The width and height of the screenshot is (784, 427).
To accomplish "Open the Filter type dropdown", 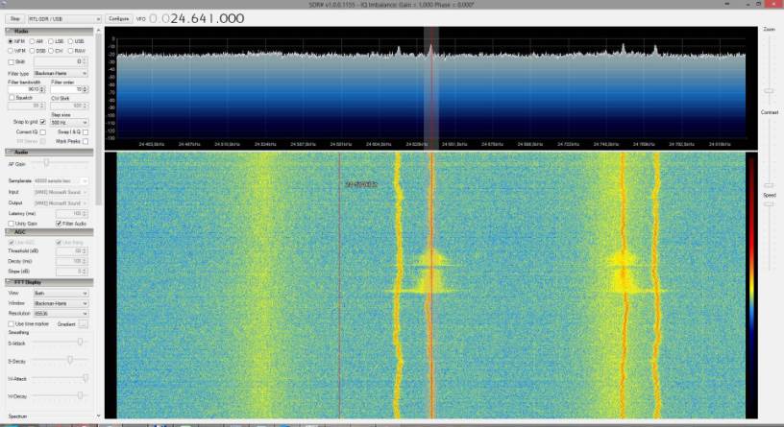I will pyautogui.click(x=61, y=74).
